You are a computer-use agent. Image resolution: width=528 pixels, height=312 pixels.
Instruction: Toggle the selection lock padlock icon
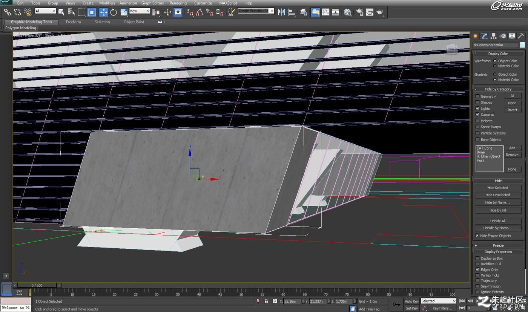click(x=266, y=301)
